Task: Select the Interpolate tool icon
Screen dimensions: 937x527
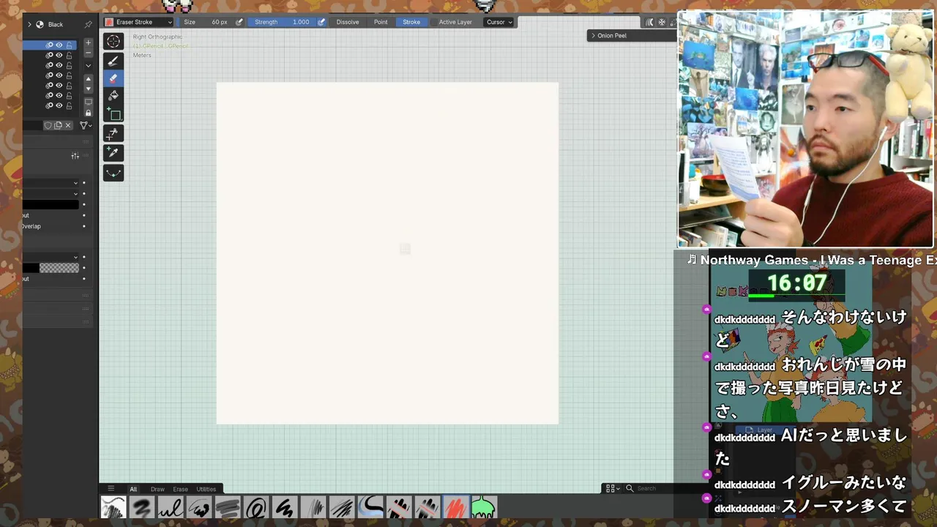Action: (x=113, y=134)
